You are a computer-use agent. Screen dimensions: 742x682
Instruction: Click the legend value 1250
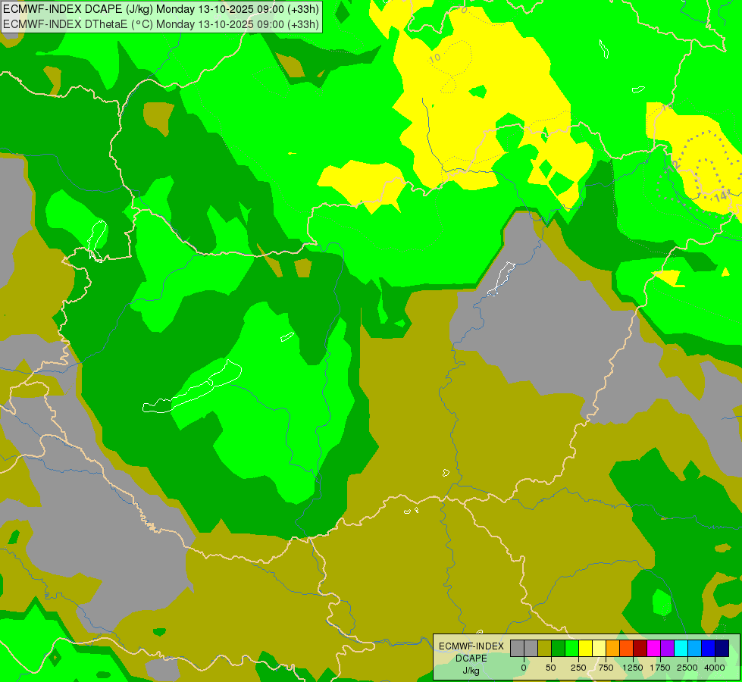(633, 668)
